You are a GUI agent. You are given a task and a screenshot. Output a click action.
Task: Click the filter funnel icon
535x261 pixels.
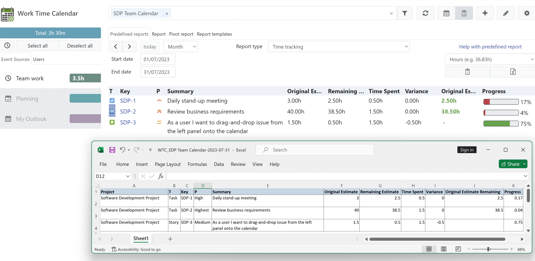coord(404,13)
